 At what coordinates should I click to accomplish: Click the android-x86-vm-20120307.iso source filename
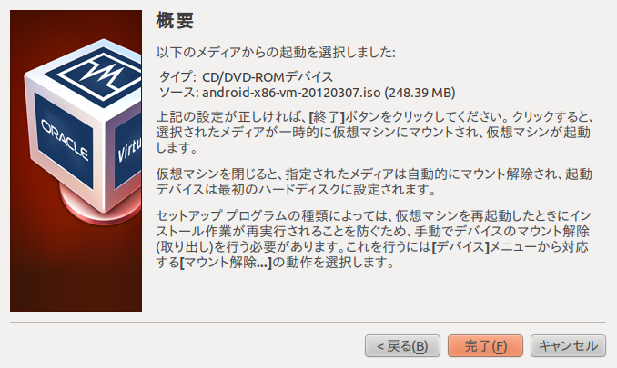[x=291, y=93]
